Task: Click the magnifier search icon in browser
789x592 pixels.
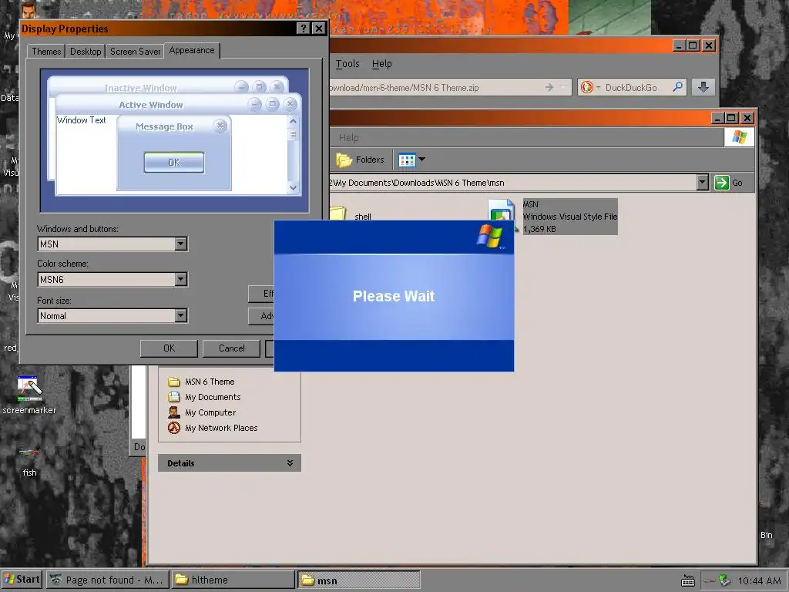Action: coord(678,87)
